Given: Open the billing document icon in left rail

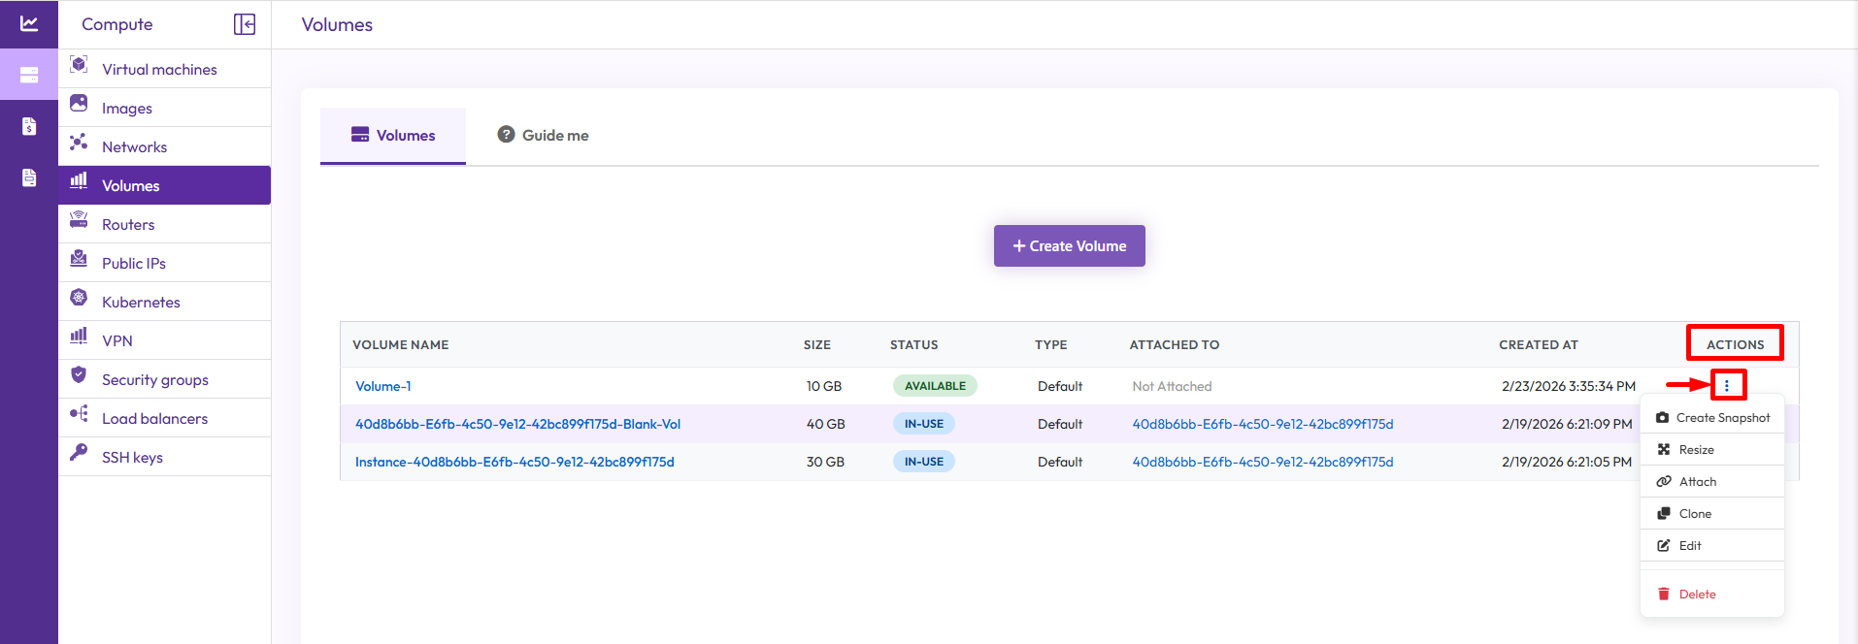Looking at the screenshot, I should pos(29,126).
